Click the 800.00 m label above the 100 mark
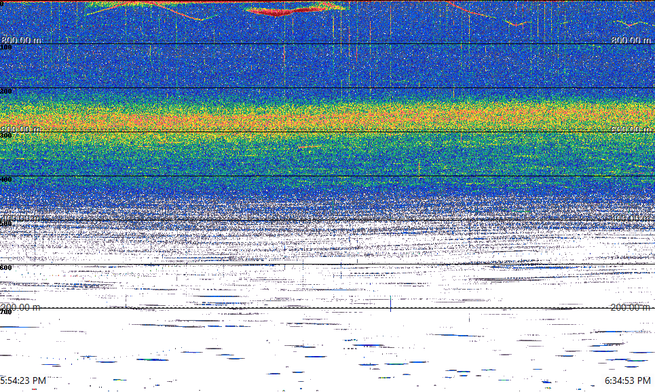 [x=21, y=40]
